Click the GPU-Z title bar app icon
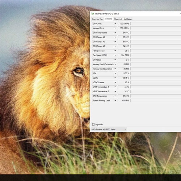 coord(93,14)
